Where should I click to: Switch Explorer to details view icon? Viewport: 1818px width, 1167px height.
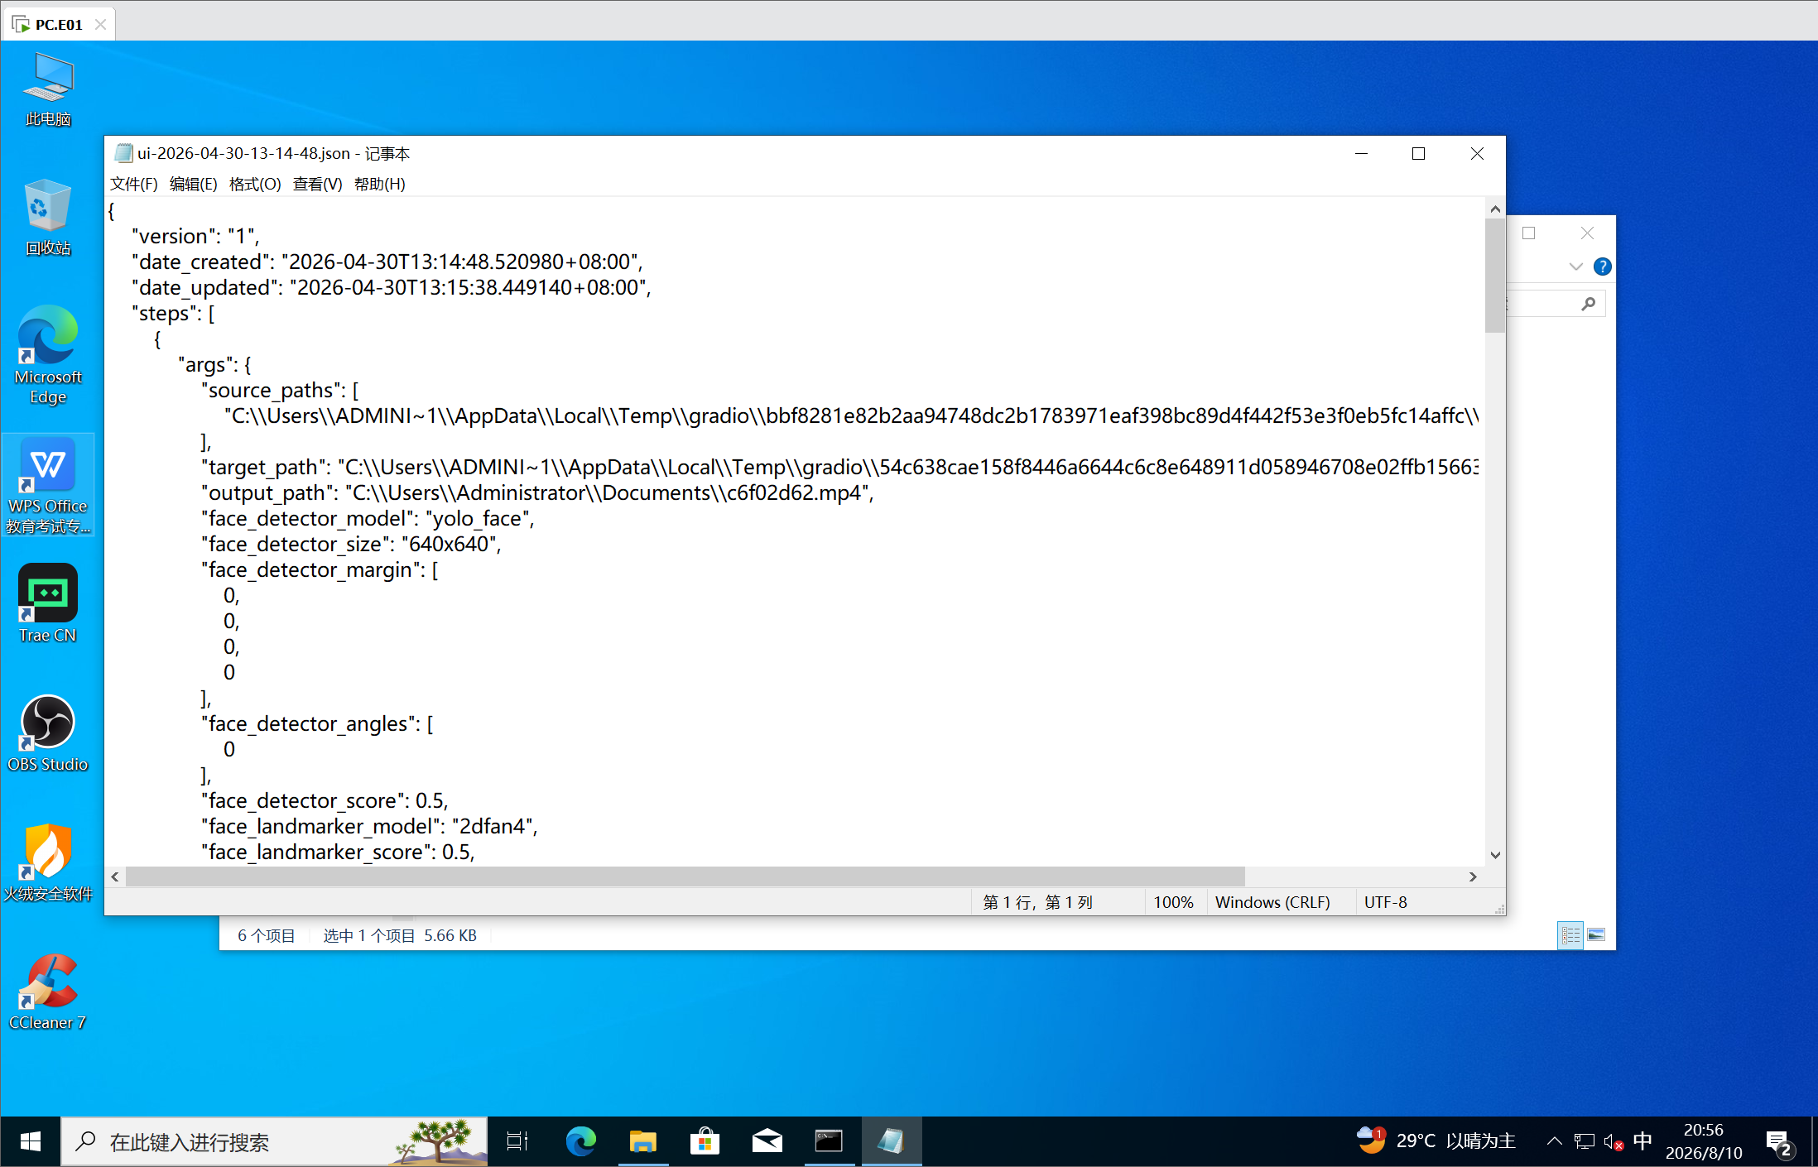1570,935
